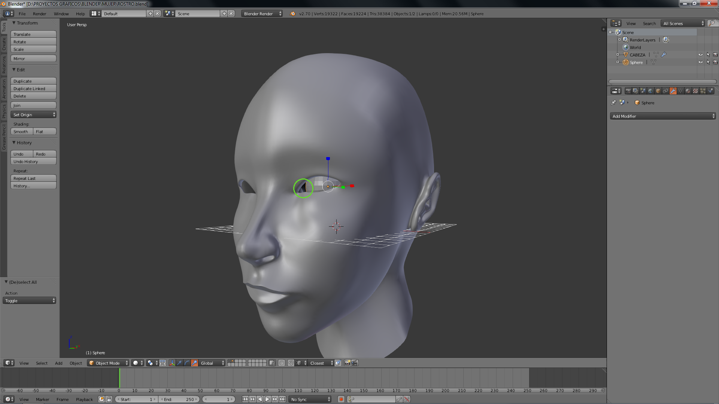
Task: Click the outliner search magnifier icon
Action: [712, 23]
